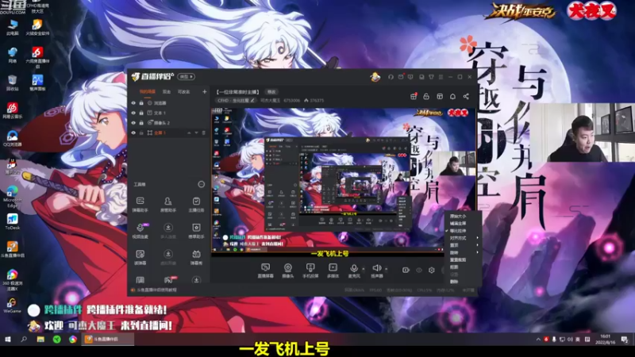Toggle the lock on the 文本 1 source

[141, 113]
